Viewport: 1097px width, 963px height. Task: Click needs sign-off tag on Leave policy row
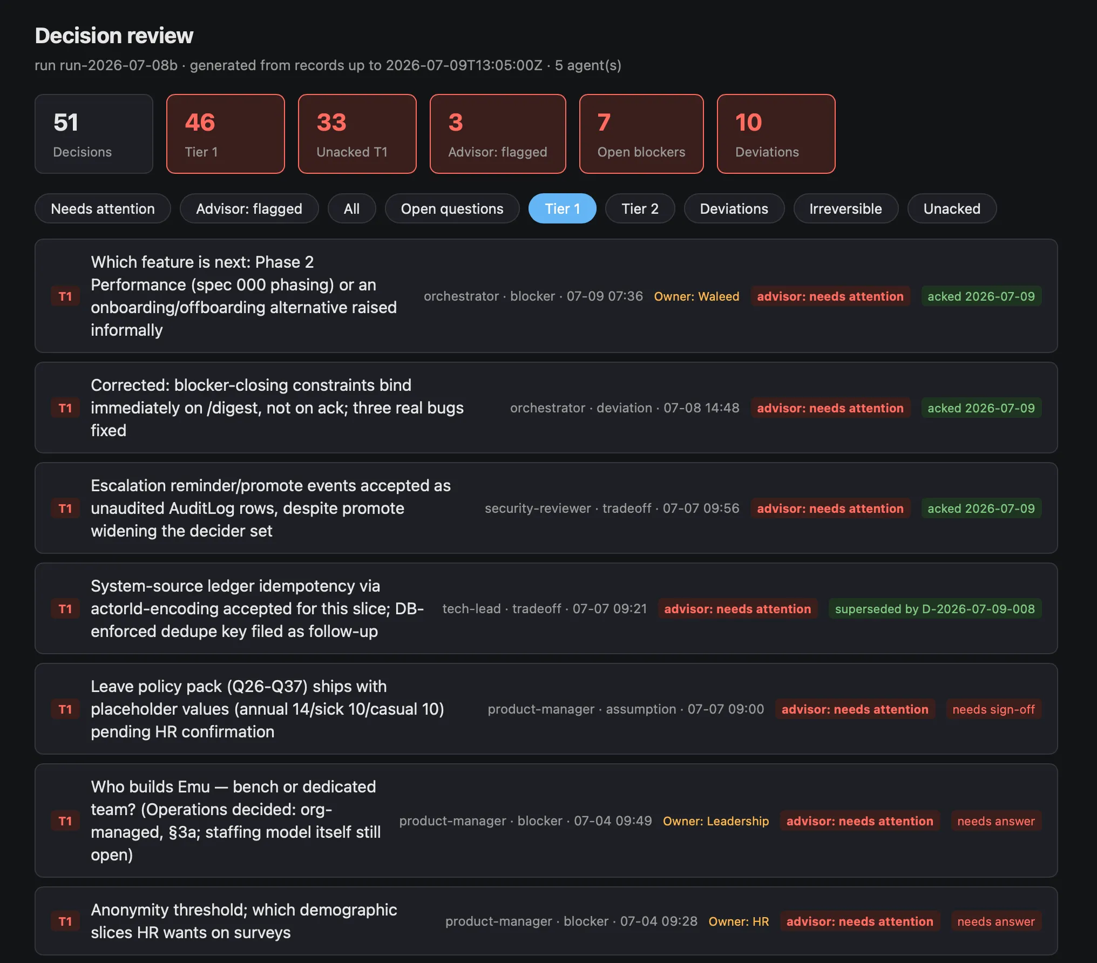coord(994,709)
